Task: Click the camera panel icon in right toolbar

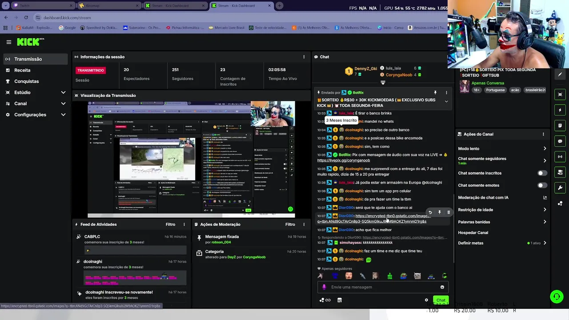Action: (560, 172)
